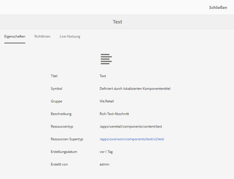Screen dimensions: 234x179
Task: Click the 'Beschreibung' label
Action: (61, 114)
